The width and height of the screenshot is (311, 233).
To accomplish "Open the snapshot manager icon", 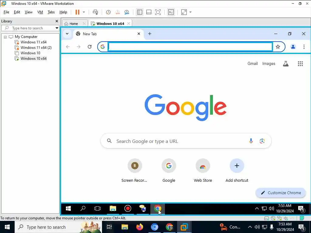I will pos(127,12).
